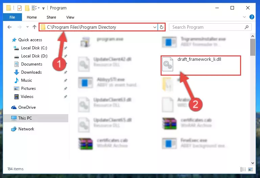Click the pin icon beside Local Disk (C:)
Viewport: 260px width, 178px height.
pos(66,48)
